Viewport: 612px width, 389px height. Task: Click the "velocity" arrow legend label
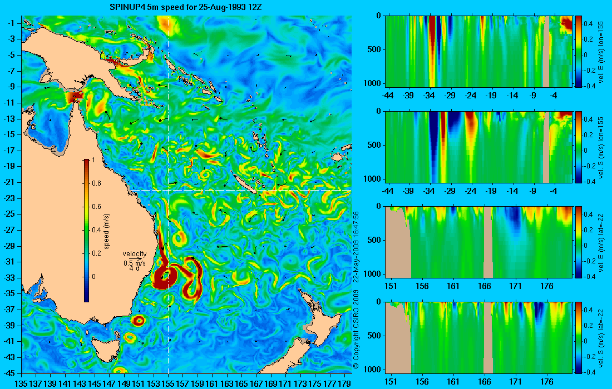pos(134,254)
